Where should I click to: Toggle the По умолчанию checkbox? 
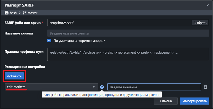(x=49, y=41)
